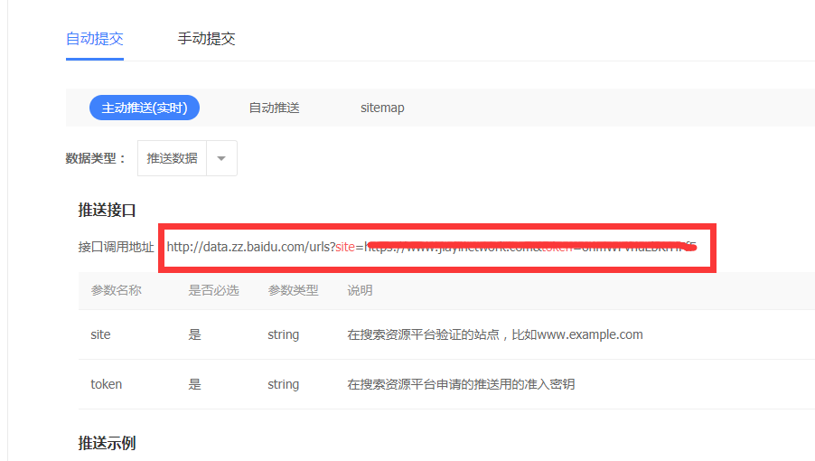Click the data.zz.baidu.com interface URL

tap(250, 247)
